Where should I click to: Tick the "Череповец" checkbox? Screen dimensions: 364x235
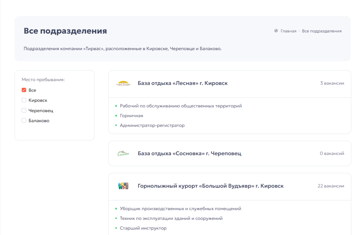coord(24,110)
